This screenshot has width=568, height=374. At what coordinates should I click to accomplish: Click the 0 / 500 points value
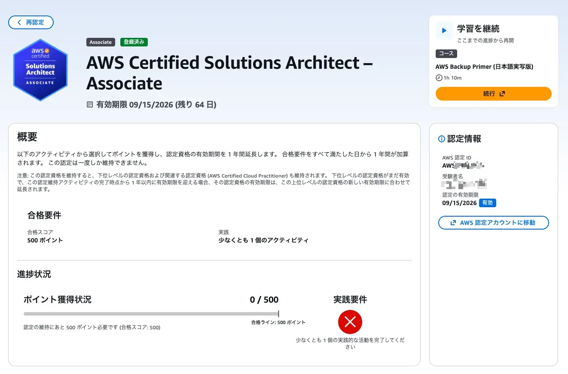point(264,300)
